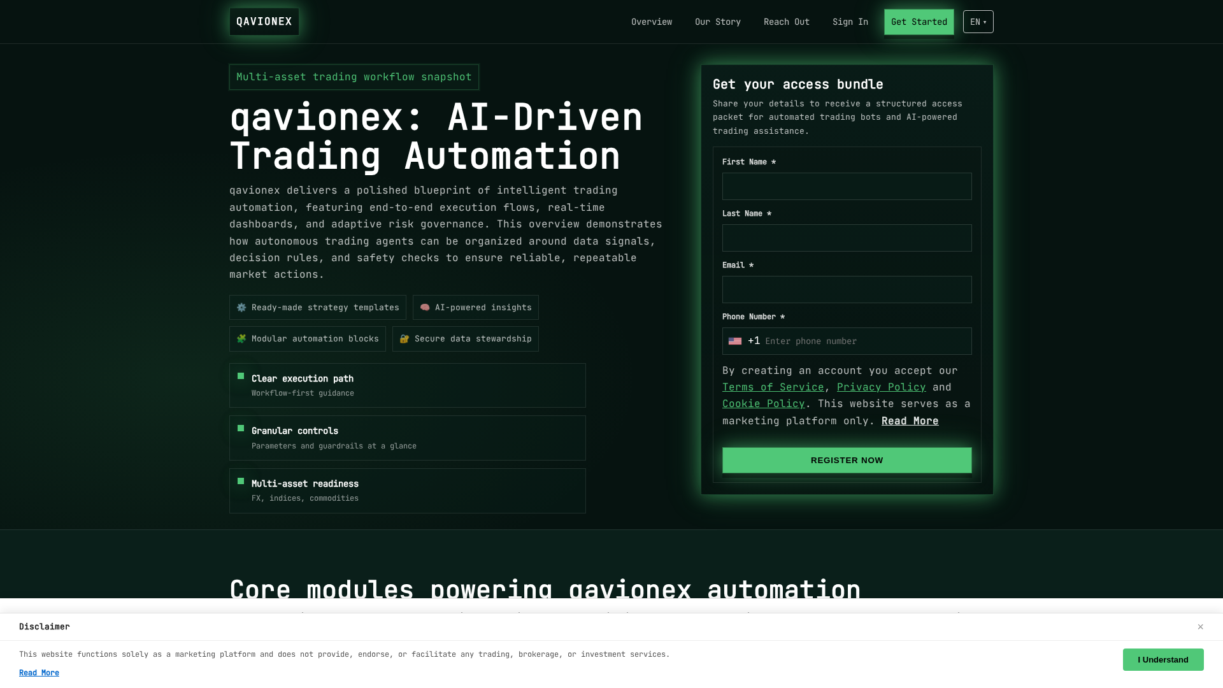Click the FX, indices, commodities text
The height and width of the screenshot is (688, 1223).
[305, 498]
